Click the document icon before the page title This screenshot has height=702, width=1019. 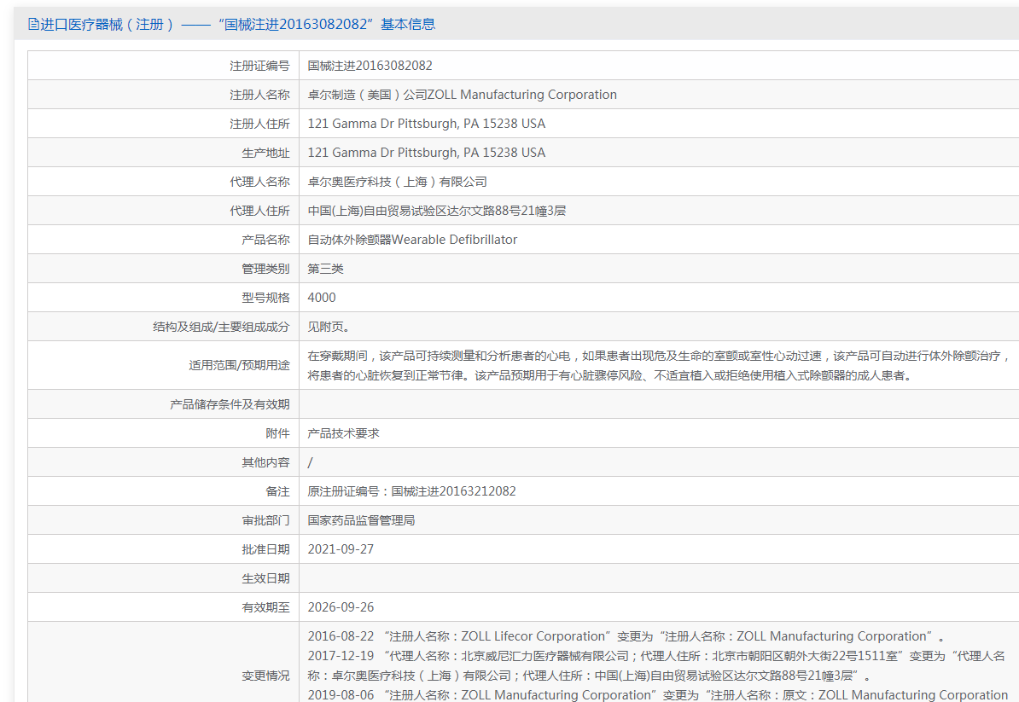(34, 25)
